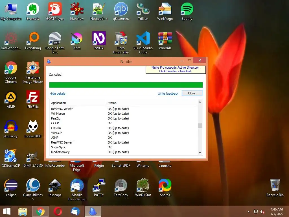Open Mozilla Thunderbird desktop shortcut
The height and width of the screenshot is (217, 289).
coord(77,189)
